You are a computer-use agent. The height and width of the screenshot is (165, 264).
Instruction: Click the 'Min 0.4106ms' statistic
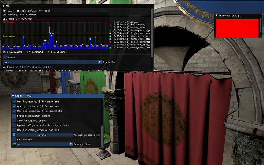34,52
